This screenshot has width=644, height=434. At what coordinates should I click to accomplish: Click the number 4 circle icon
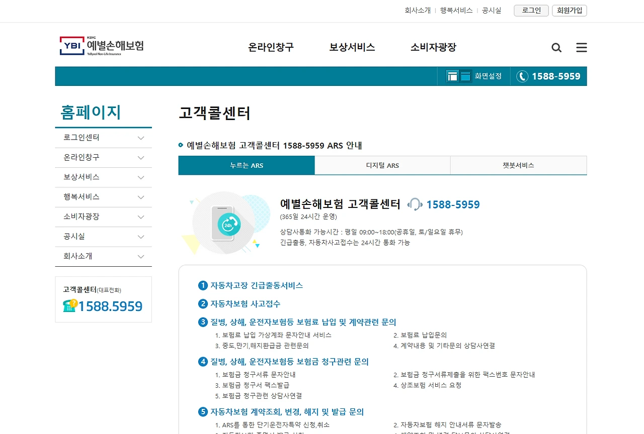coord(203,362)
